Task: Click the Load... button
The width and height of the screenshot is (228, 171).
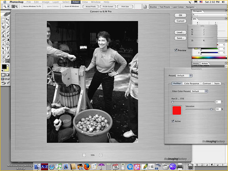Action: tap(180, 33)
